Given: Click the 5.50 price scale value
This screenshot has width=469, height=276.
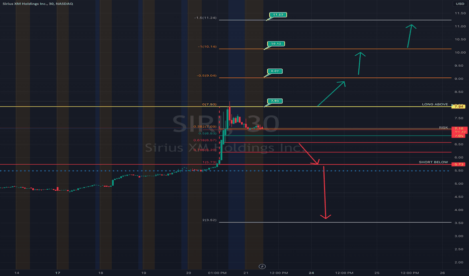Looking at the screenshot, I should tap(459, 171).
